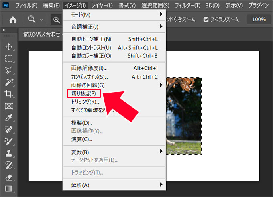
Task: Open the プラグイン menu
Action: [259, 6]
